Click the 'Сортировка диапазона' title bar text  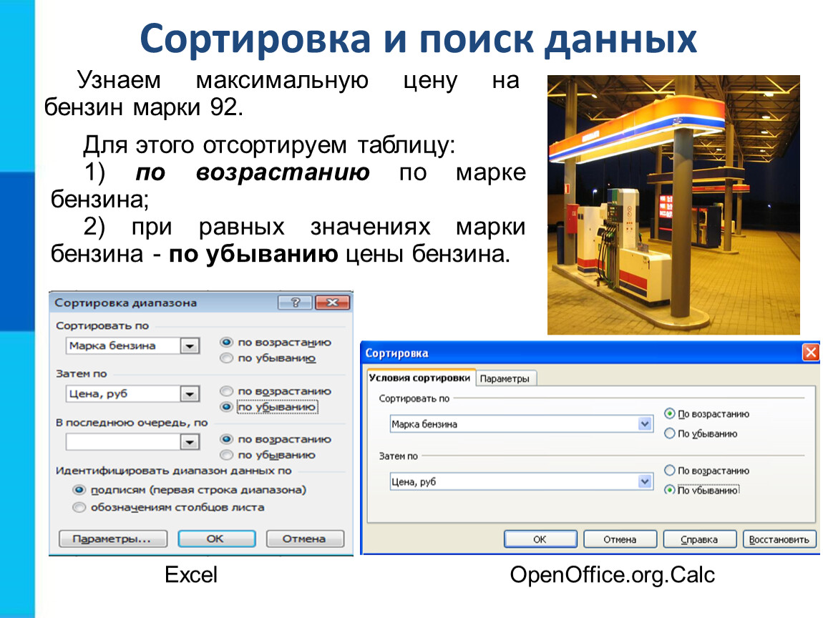coord(126,303)
